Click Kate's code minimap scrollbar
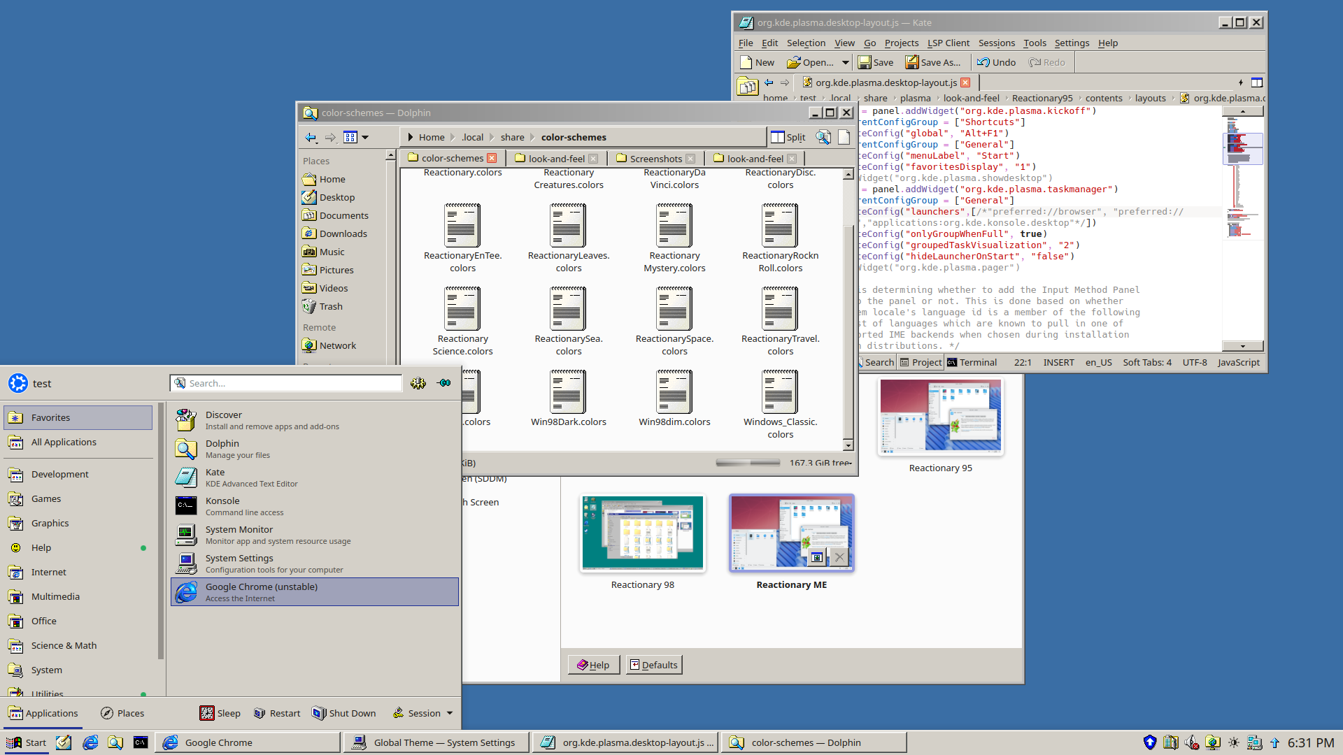1343x755 pixels. point(1242,229)
